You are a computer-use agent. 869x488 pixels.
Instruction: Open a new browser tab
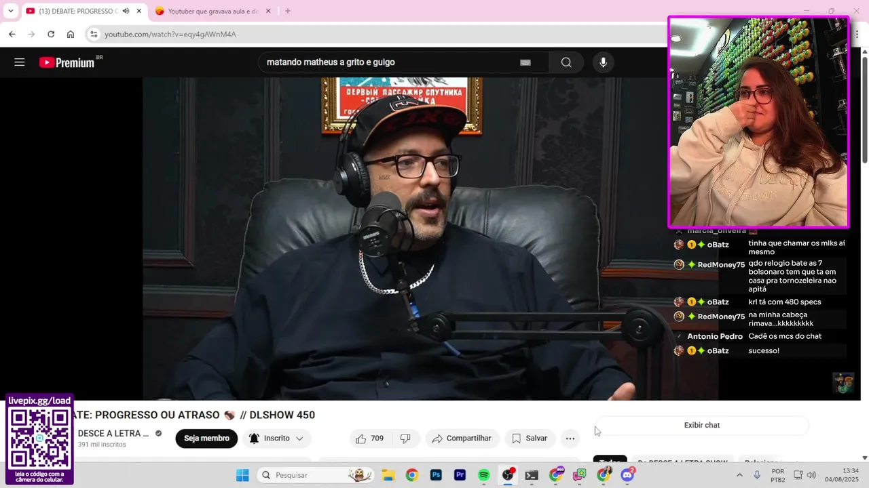pyautogui.click(x=288, y=11)
